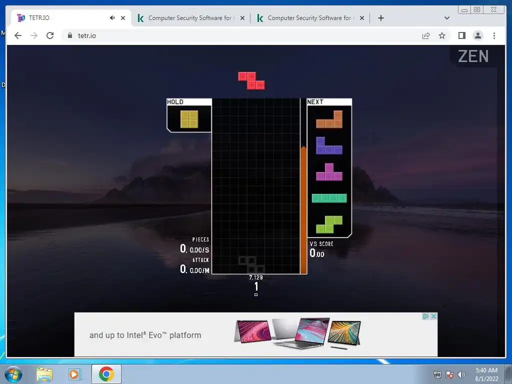The height and width of the screenshot is (384, 512).
Task: Click the PIECES stat label
Action: click(x=200, y=239)
